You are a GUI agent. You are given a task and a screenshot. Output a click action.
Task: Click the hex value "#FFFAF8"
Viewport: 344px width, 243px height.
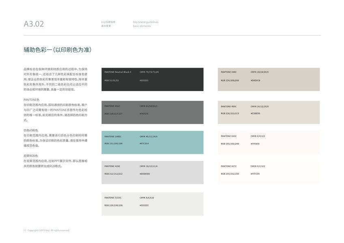click(255, 144)
